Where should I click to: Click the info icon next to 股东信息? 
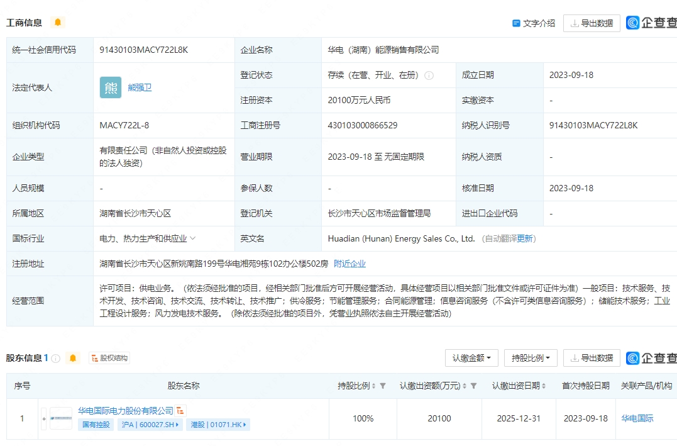tap(56, 359)
